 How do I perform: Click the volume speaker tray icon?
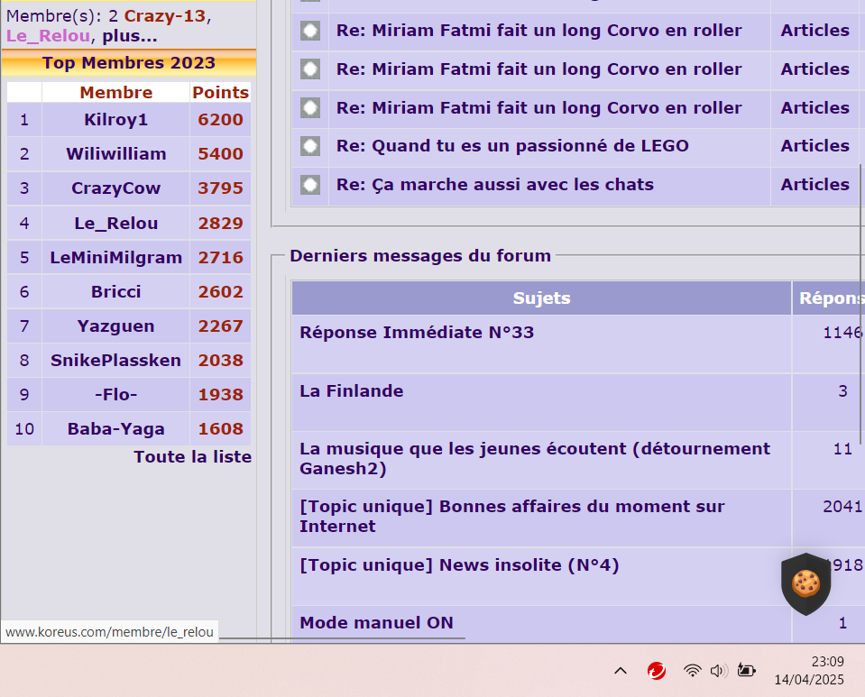click(719, 670)
